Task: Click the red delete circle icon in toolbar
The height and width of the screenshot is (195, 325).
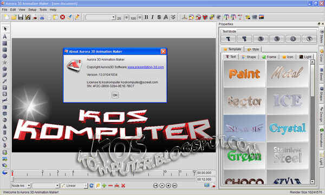Action: (63, 17)
